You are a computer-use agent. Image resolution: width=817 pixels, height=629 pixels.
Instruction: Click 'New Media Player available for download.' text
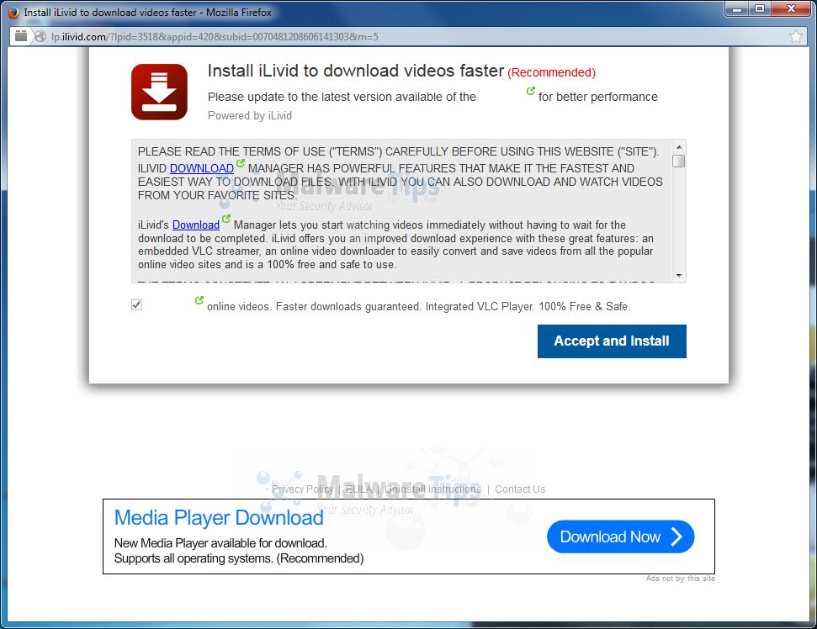click(220, 543)
